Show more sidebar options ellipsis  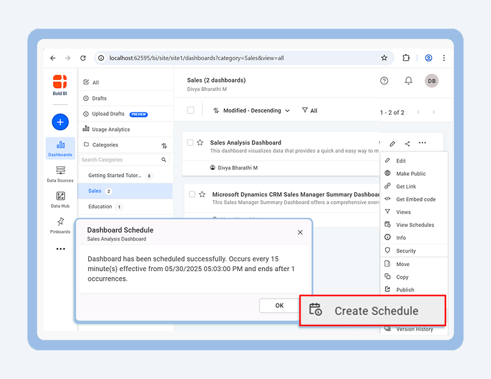[61, 249]
